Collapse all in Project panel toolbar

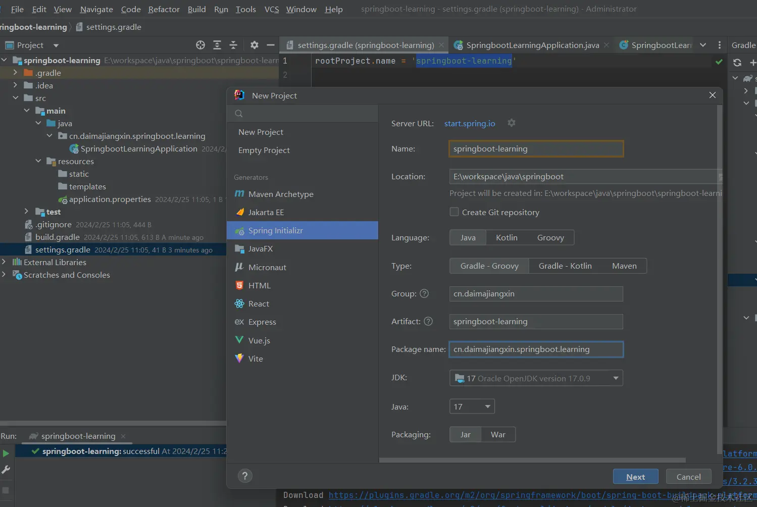pos(233,45)
